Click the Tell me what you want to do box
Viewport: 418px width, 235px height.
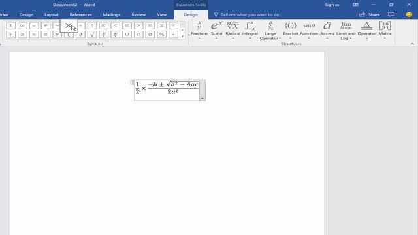point(247,14)
